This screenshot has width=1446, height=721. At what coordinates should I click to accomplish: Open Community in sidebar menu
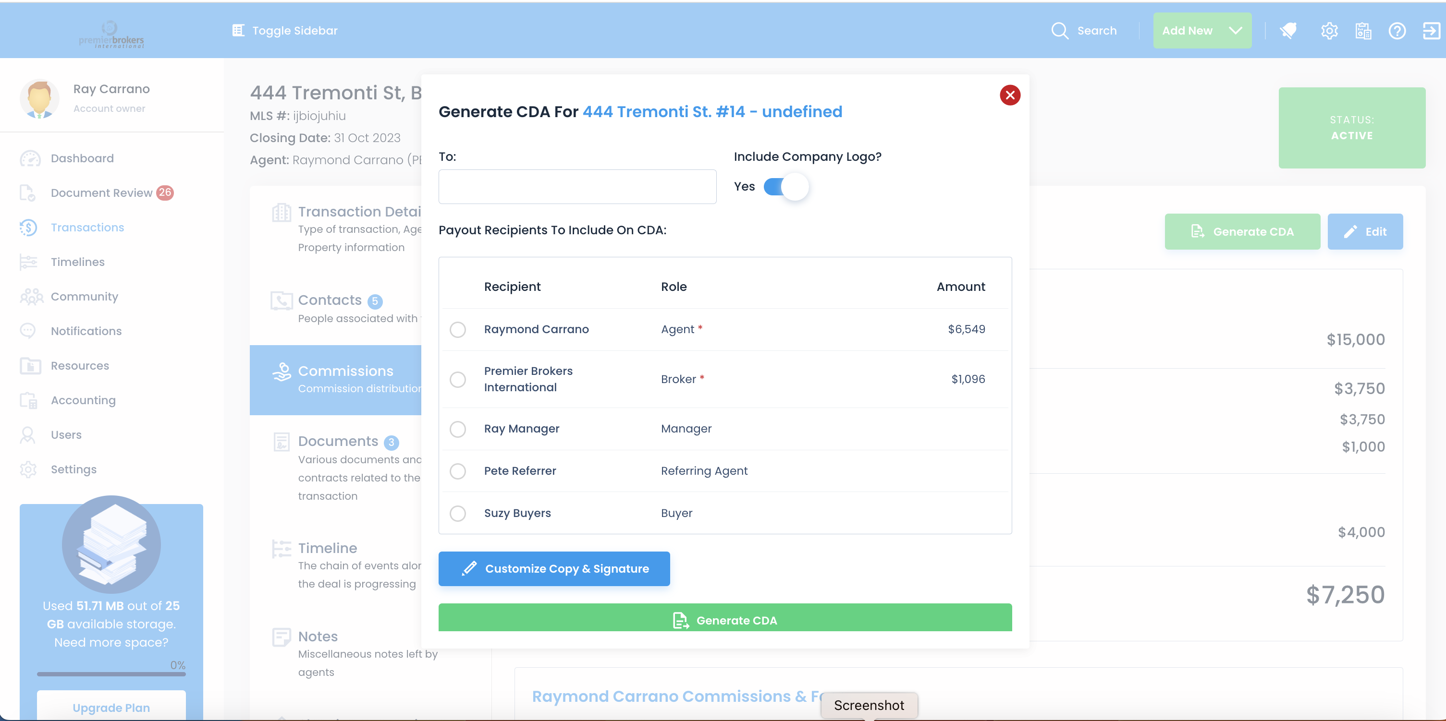[x=85, y=296]
